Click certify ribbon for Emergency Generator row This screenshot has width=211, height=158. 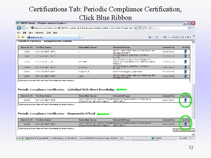click(186, 72)
